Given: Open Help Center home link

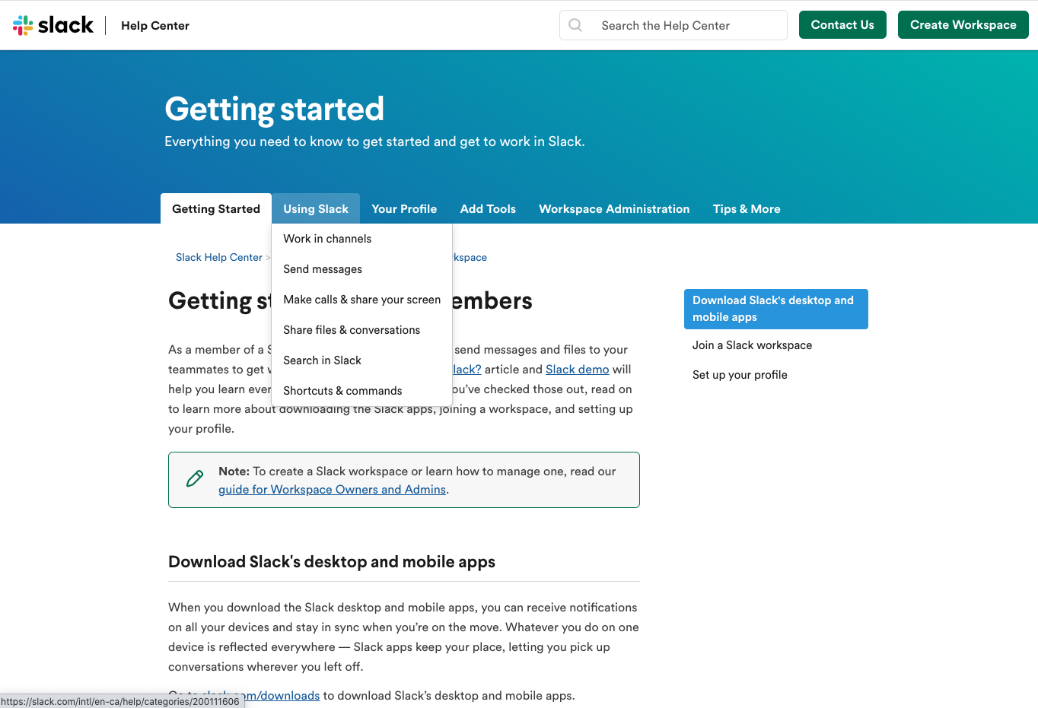Looking at the screenshot, I should click(x=155, y=26).
